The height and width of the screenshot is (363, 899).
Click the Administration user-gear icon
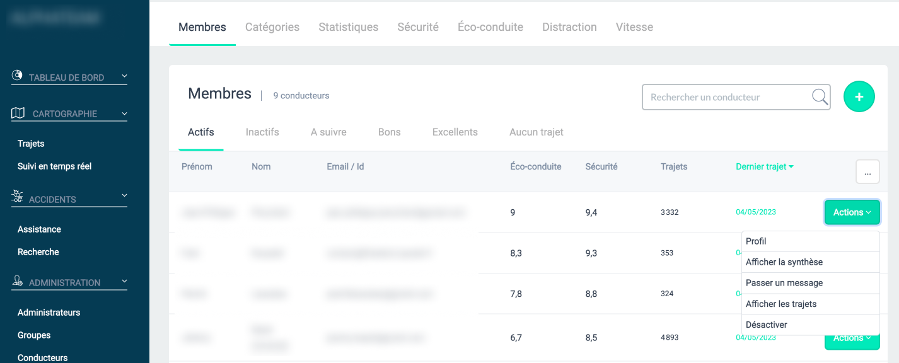[18, 281]
